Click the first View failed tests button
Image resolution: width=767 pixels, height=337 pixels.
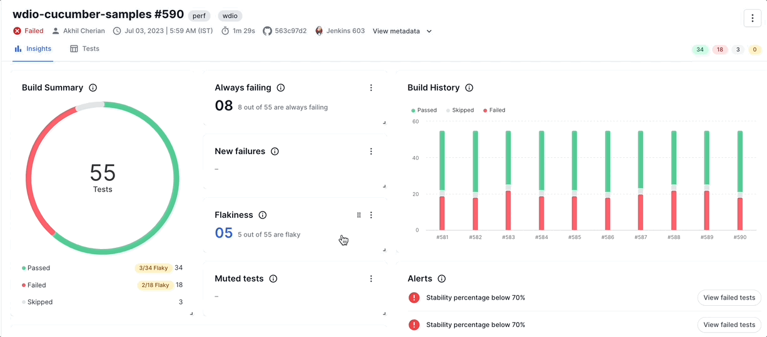pos(729,298)
